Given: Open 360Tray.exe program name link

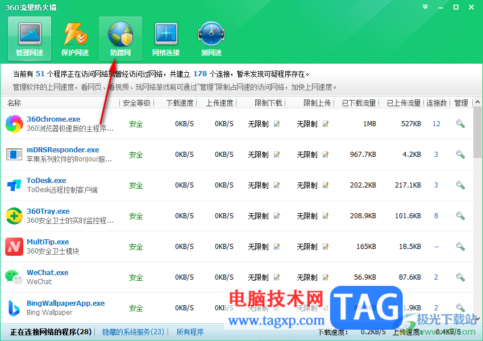Looking at the screenshot, I should coord(48,211).
